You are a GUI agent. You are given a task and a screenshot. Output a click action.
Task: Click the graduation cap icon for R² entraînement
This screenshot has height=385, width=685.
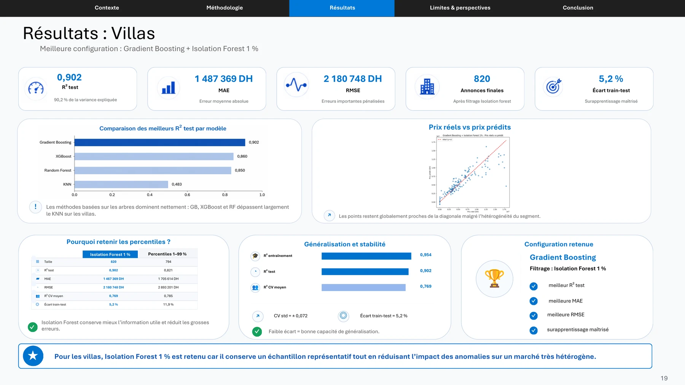coord(255,256)
